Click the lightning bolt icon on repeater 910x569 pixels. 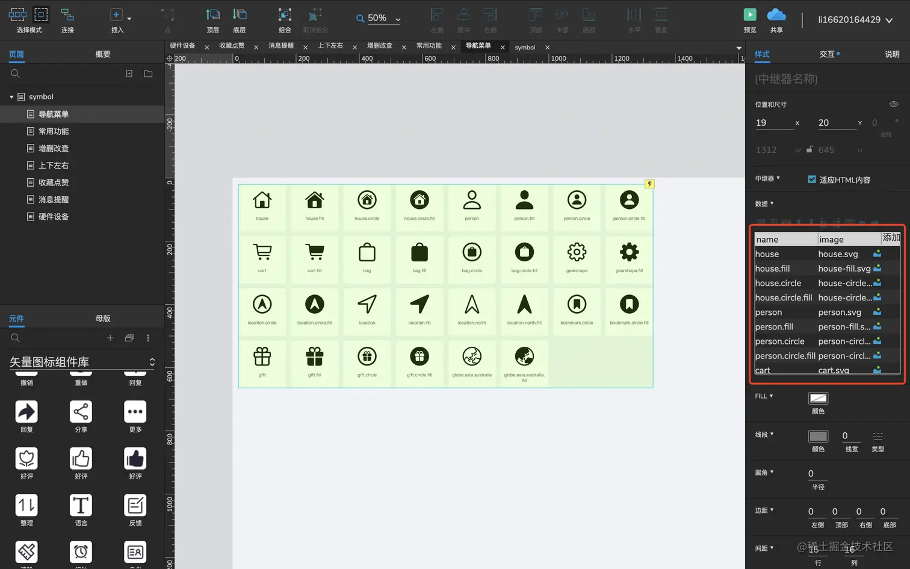649,184
